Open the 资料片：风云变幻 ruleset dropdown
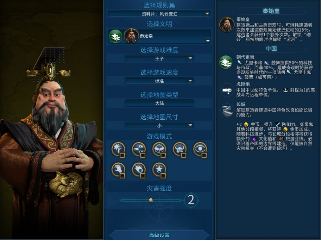Viewport: 321px width, 240px height. 159,14
